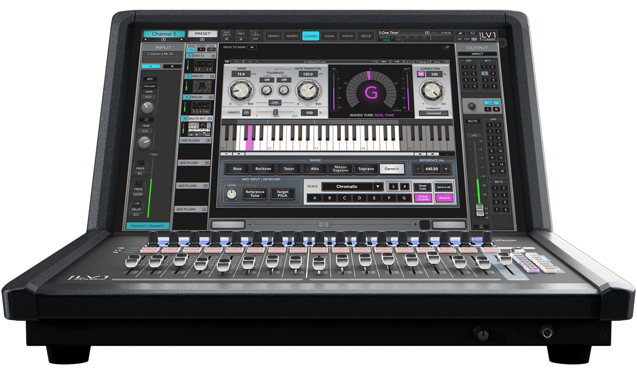Enable 48V phantom power
This screenshot has height=388, width=637.
tap(150, 79)
